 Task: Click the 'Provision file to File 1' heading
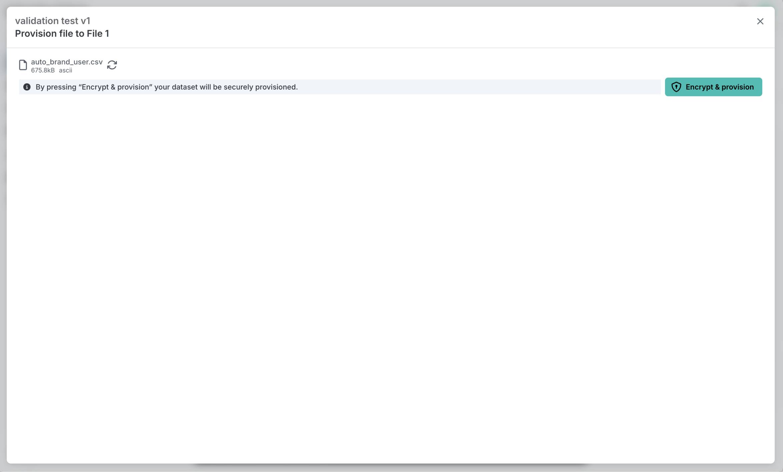tap(62, 34)
